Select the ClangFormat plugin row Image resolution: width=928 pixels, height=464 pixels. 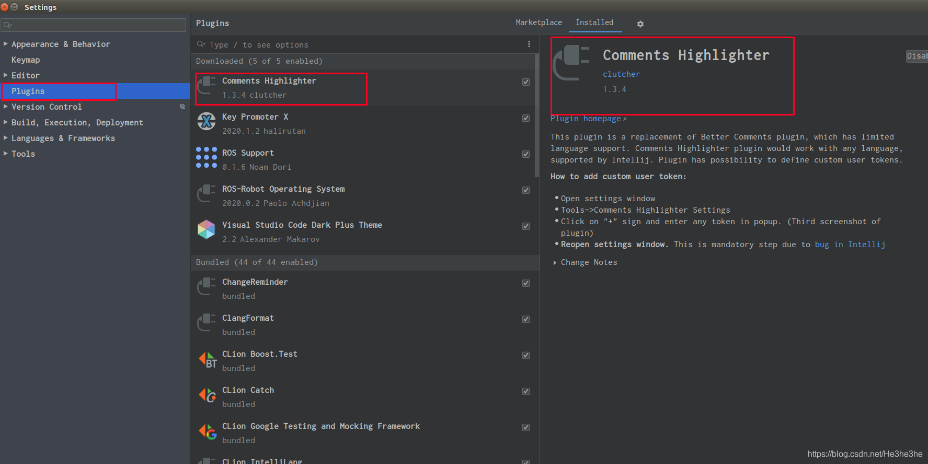(x=363, y=325)
